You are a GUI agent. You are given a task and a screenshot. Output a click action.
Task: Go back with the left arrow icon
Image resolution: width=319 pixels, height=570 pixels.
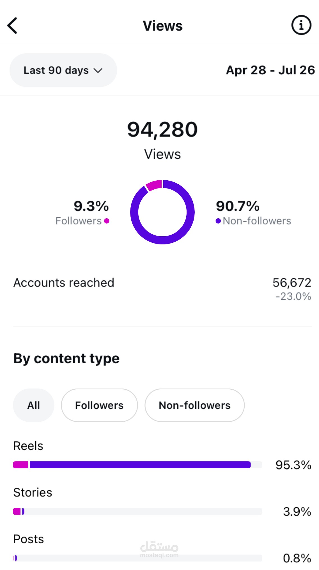pos(12,26)
